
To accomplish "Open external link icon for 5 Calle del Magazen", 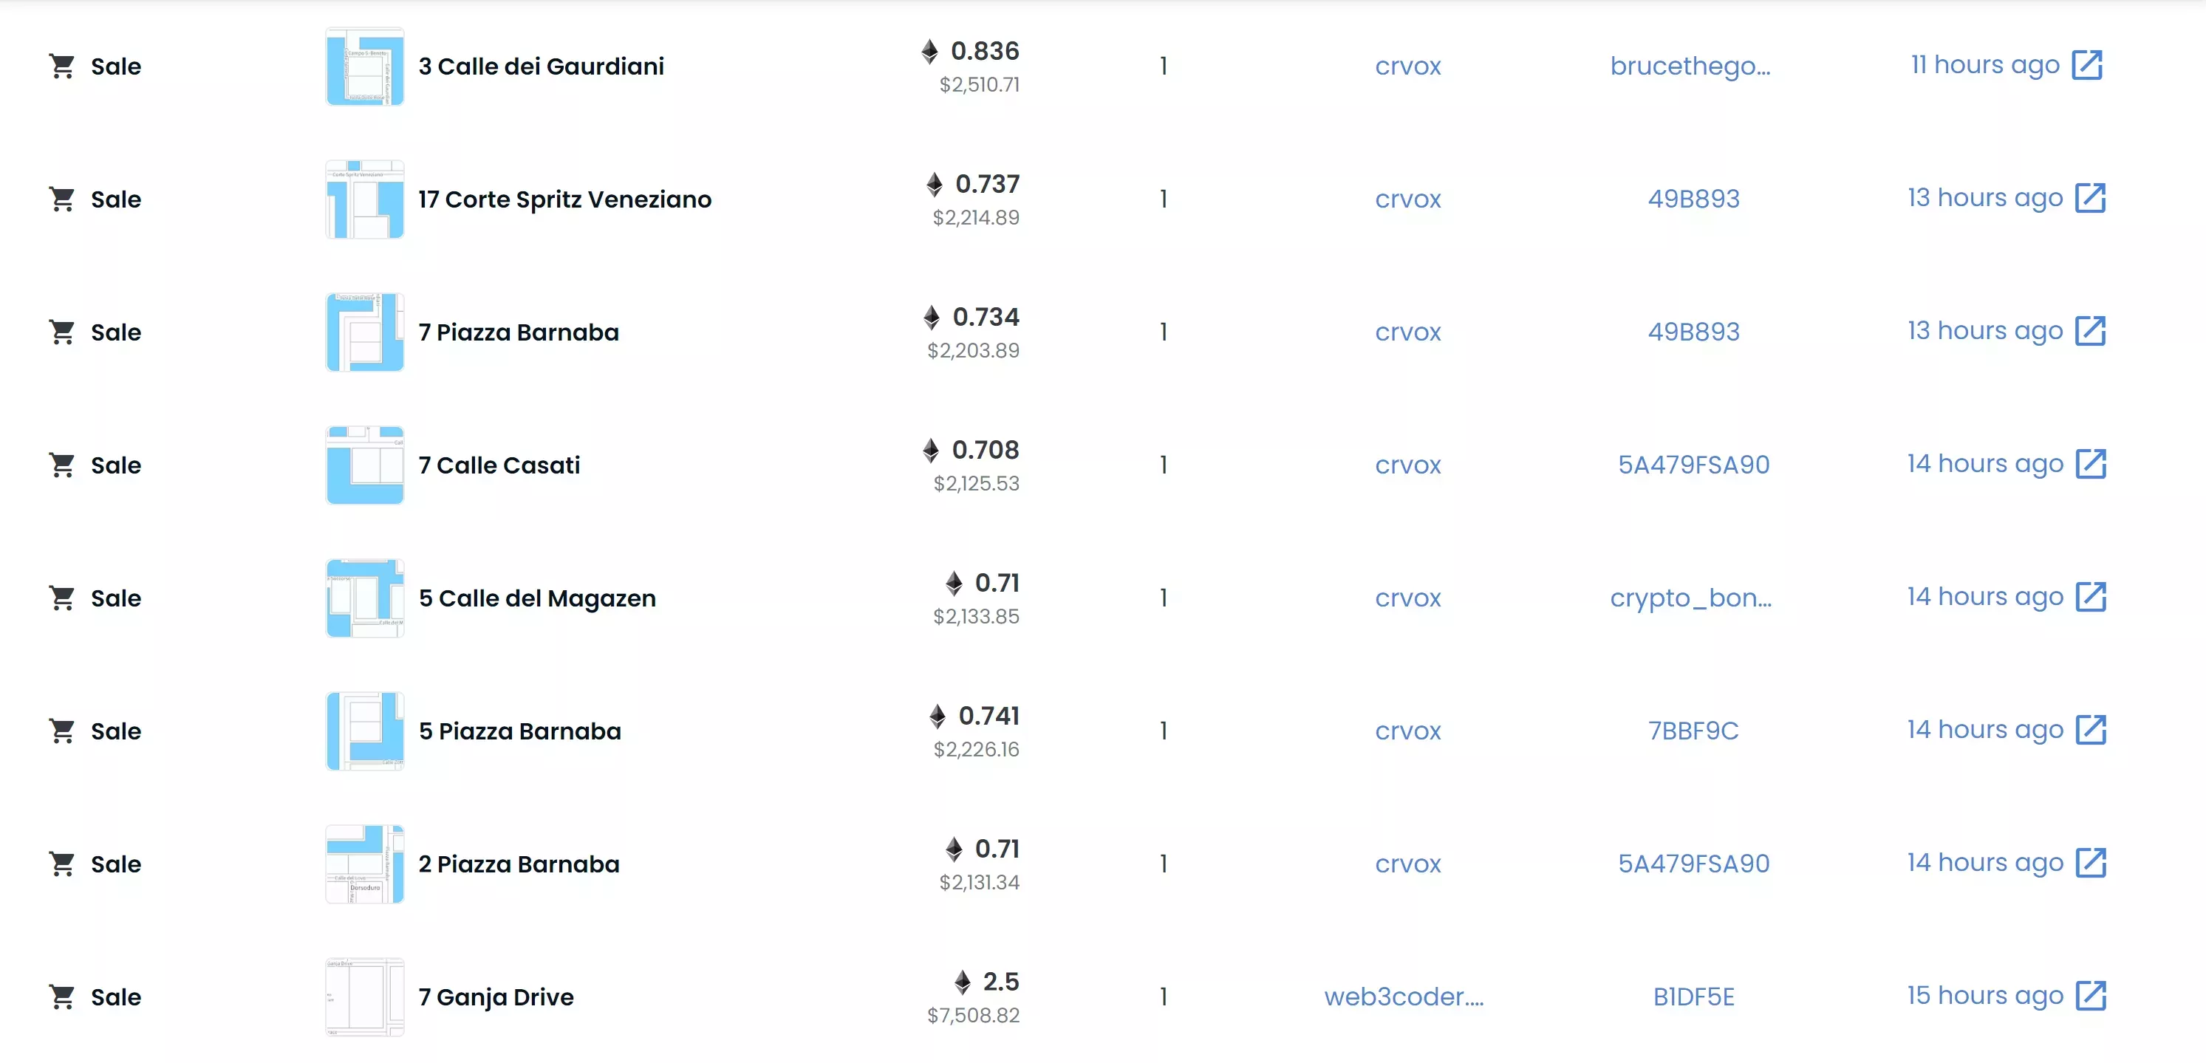I will [x=2089, y=597].
